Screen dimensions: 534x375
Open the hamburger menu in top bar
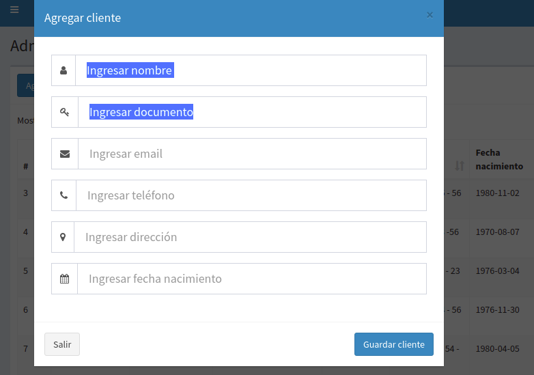(x=14, y=10)
